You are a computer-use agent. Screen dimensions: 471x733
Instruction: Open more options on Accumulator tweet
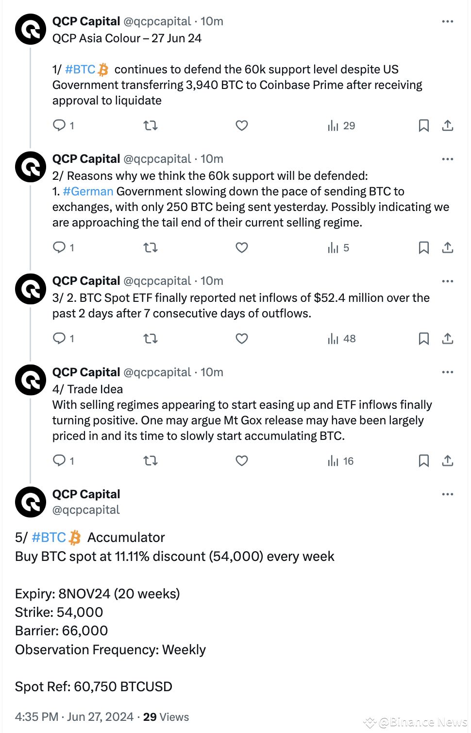(x=448, y=494)
